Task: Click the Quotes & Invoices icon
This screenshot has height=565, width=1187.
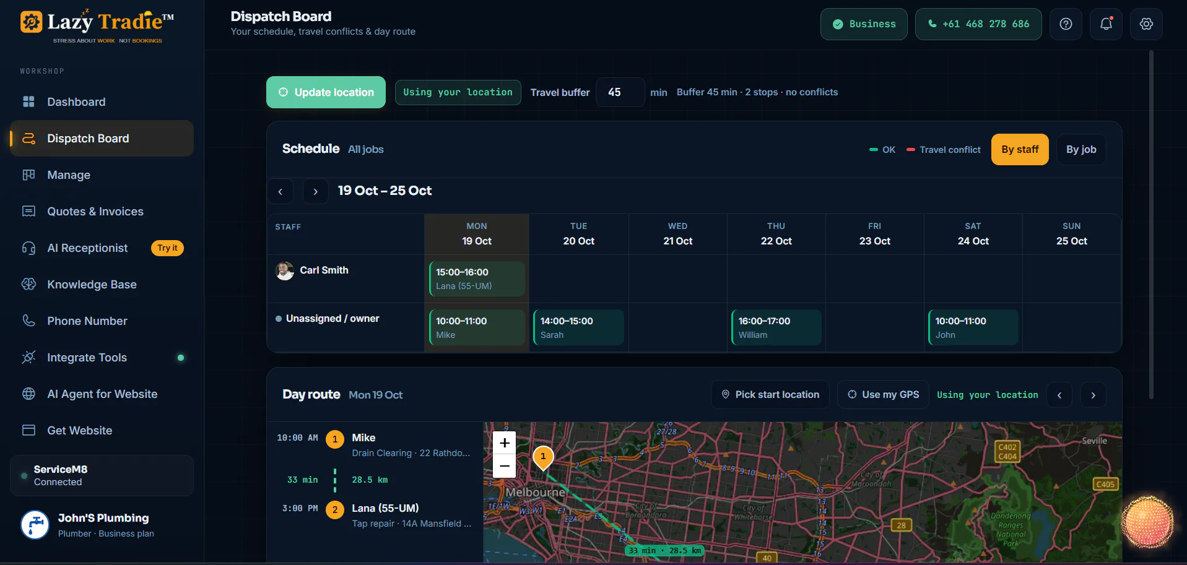Action: [x=28, y=211]
